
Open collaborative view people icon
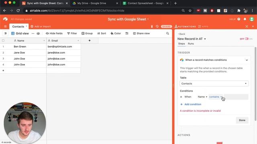pos(38,33)
